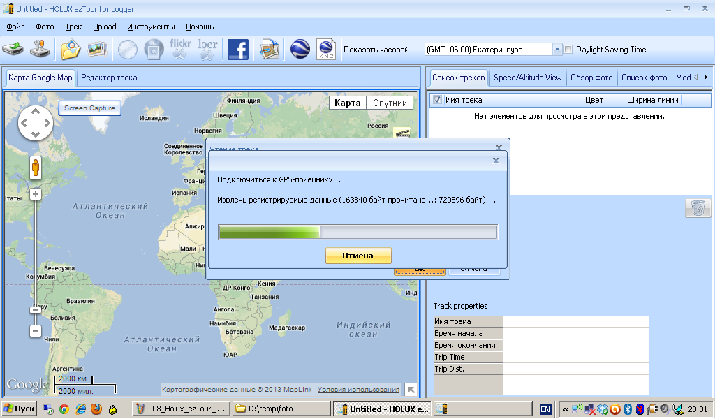
Task: Click the photo stack toolbar icon
Action: [97, 49]
